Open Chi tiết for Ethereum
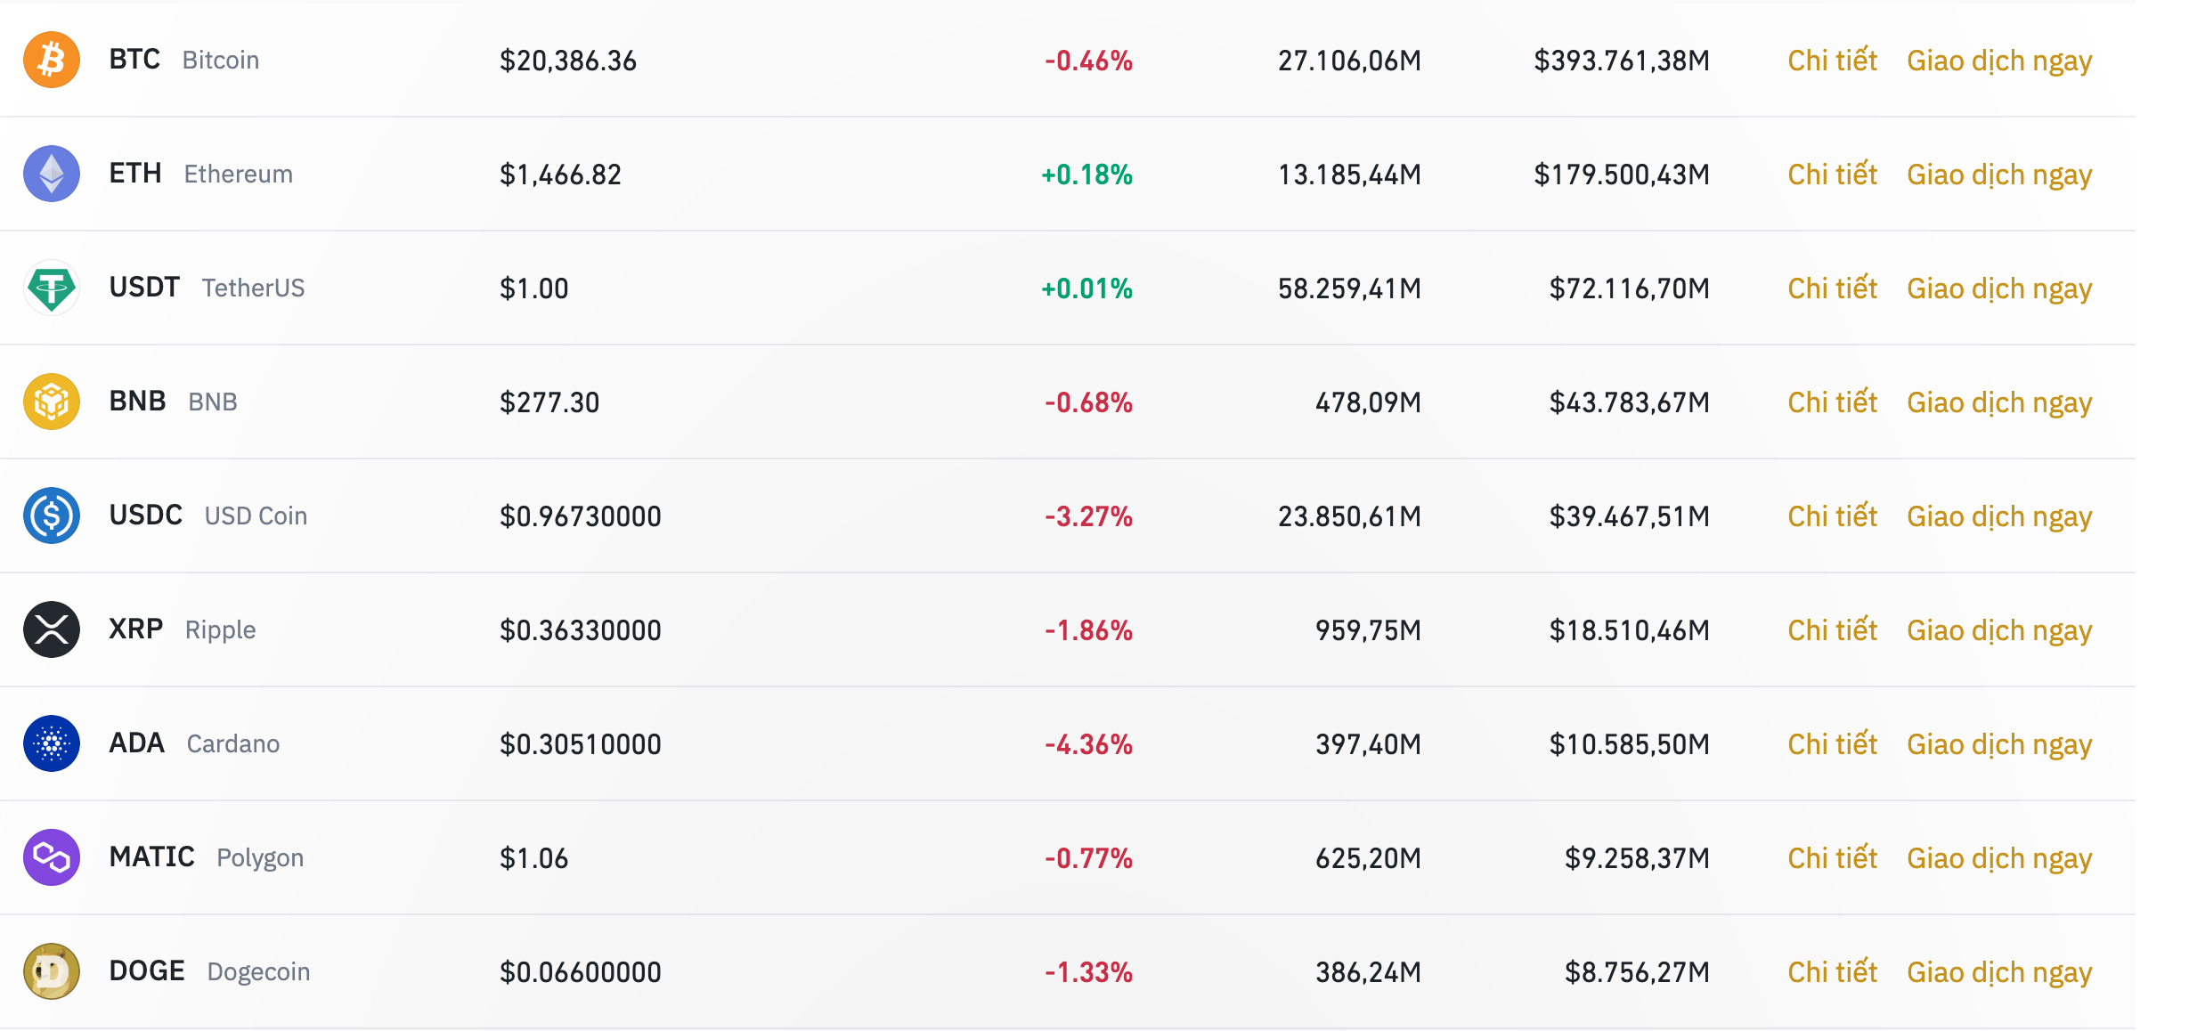The image size is (2189, 1031). [1832, 174]
